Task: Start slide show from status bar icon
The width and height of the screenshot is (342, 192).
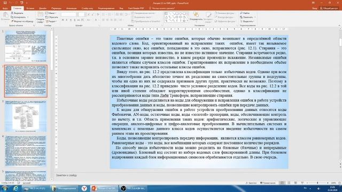Action: click(x=302, y=183)
